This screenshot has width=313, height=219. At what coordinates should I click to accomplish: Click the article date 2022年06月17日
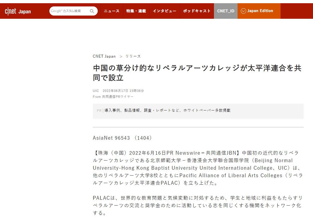[x=123, y=91]
